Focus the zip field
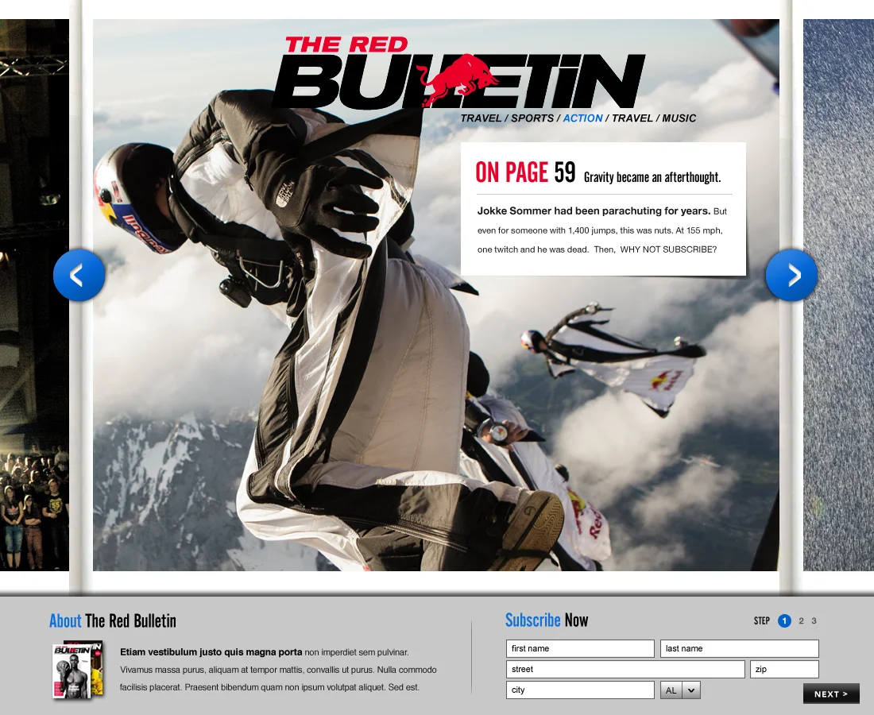 pos(784,669)
